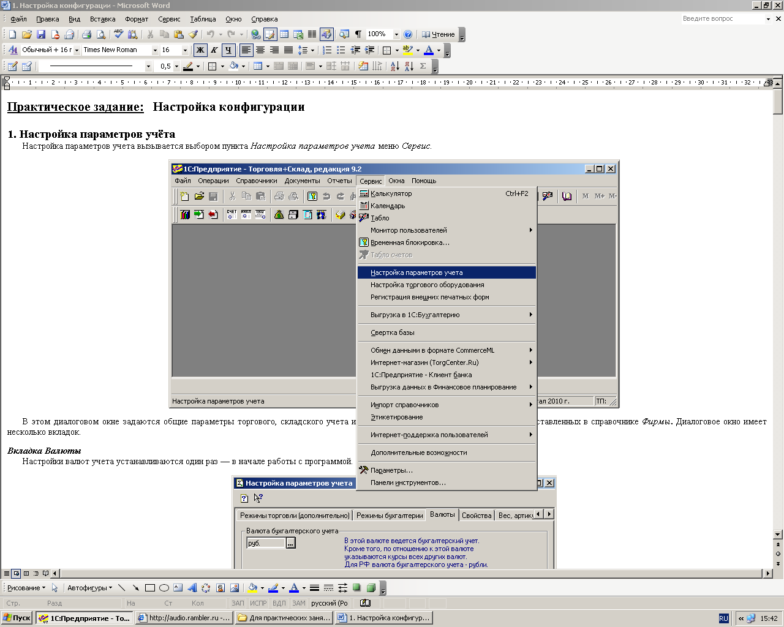Open print preview from the standard toolbar
The width and height of the screenshot is (784, 627).
100,34
